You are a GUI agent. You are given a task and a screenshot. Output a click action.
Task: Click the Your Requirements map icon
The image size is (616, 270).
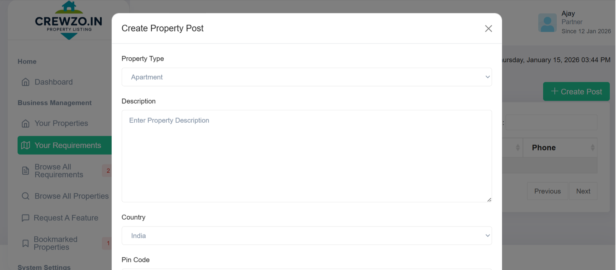point(25,145)
